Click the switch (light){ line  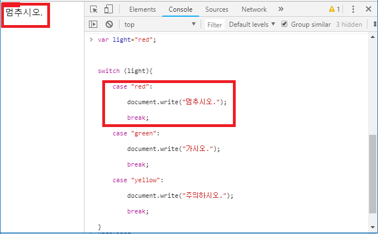pos(125,71)
